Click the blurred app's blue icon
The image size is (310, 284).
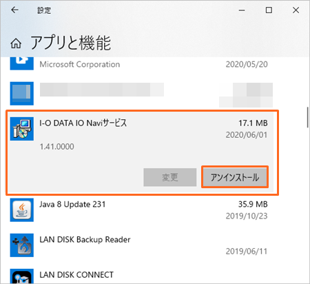(x=22, y=94)
